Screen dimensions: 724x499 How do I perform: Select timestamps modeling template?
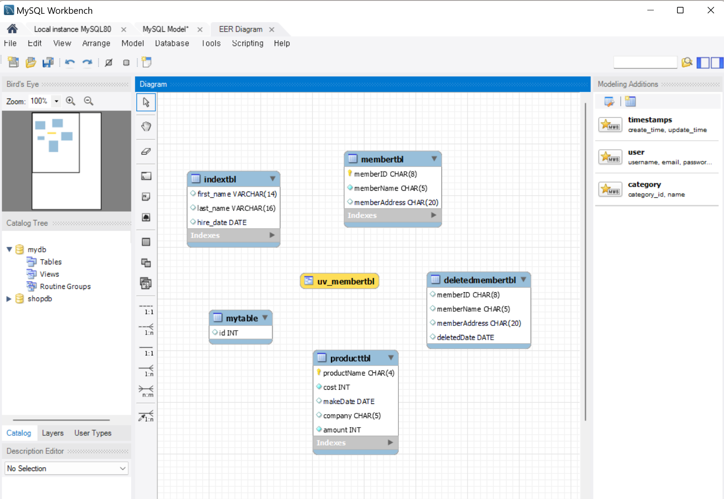(657, 124)
